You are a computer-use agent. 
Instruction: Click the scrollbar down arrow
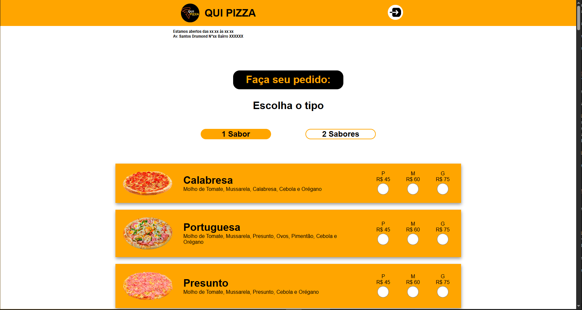pyautogui.click(x=579, y=306)
